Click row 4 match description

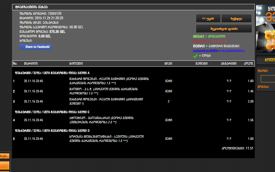(x=101, y=120)
